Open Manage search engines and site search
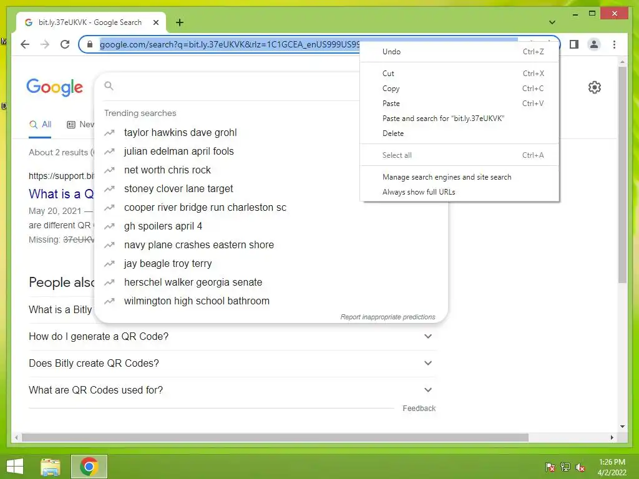This screenshot has width=639, height=479. (x=460, y=177)
